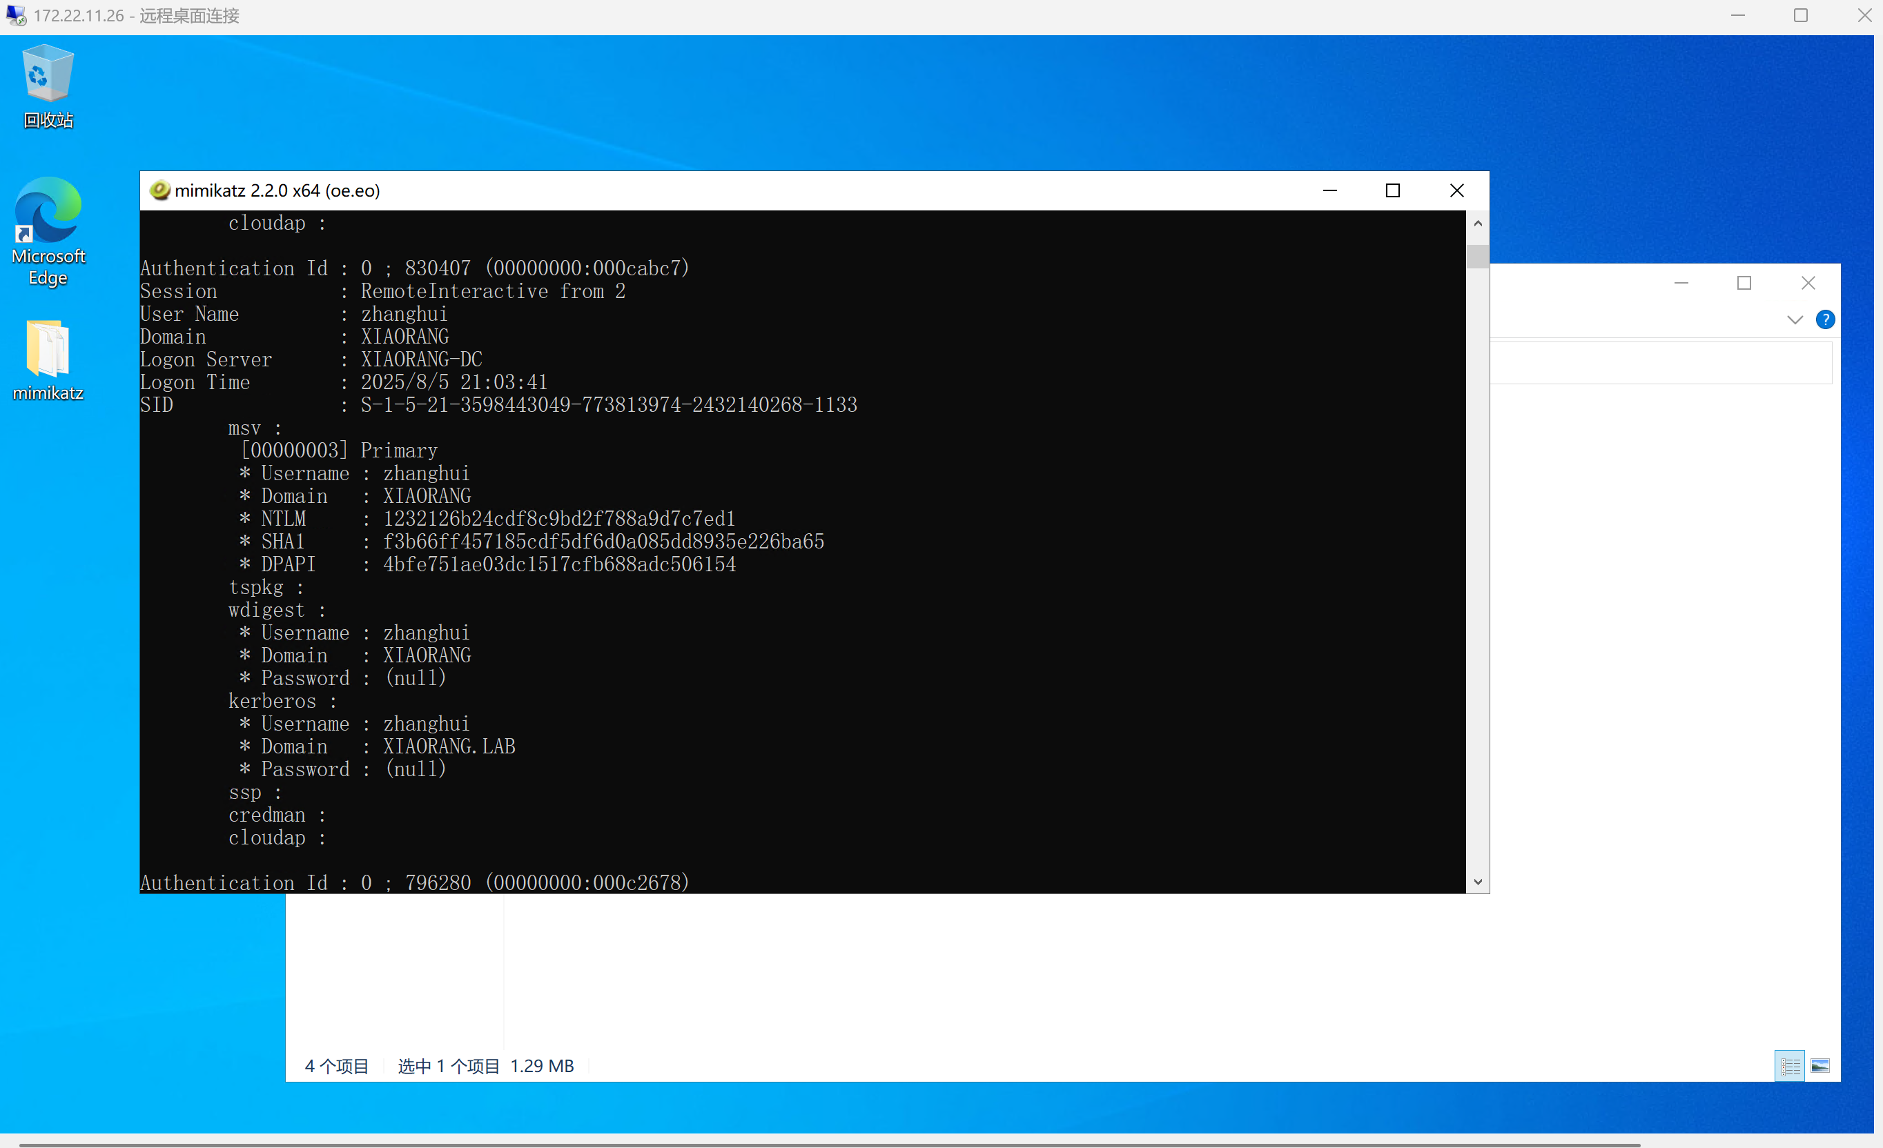Click the Remote Desktop connection title icon

(15, 15)
